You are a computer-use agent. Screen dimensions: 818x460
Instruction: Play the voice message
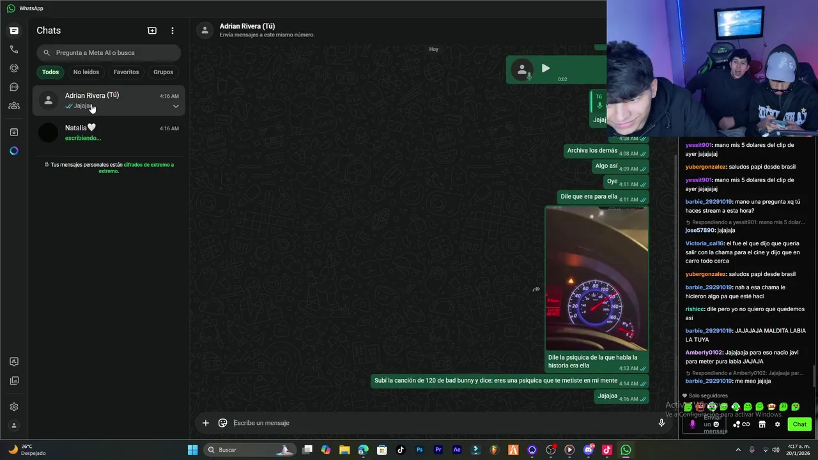click(545, 68)
